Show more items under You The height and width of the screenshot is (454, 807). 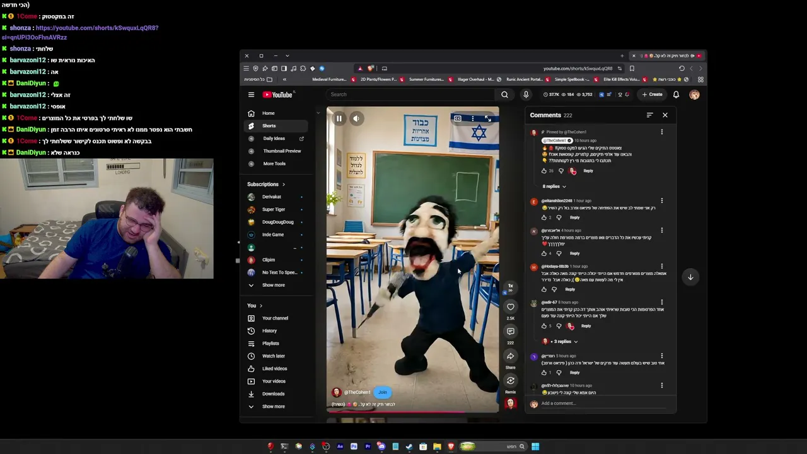275,407
